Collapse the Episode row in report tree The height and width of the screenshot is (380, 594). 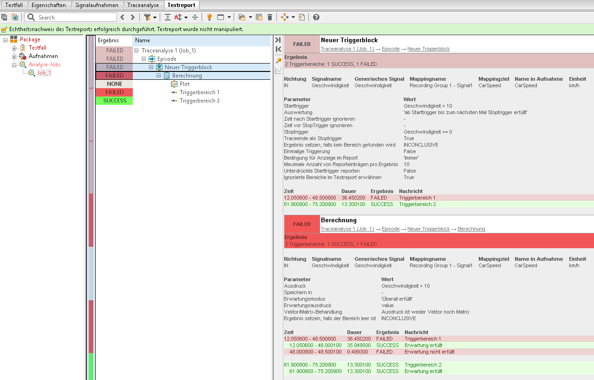click(144, 59)
